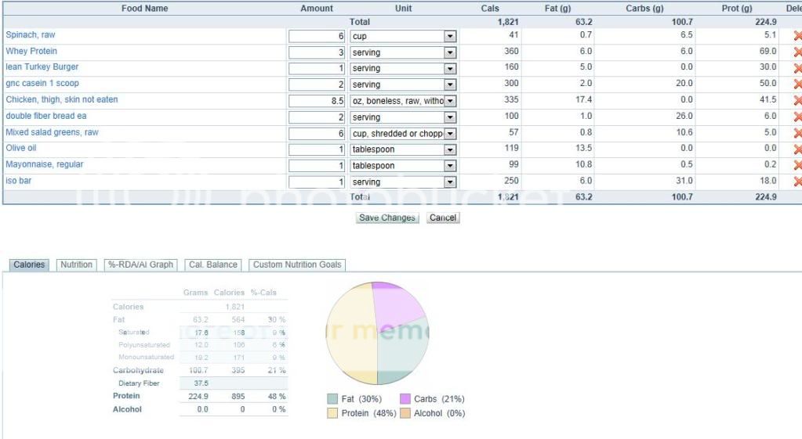802x439 pixels.
Task: Delete the Whey Protein entry
Action: (x=797, y=52)
